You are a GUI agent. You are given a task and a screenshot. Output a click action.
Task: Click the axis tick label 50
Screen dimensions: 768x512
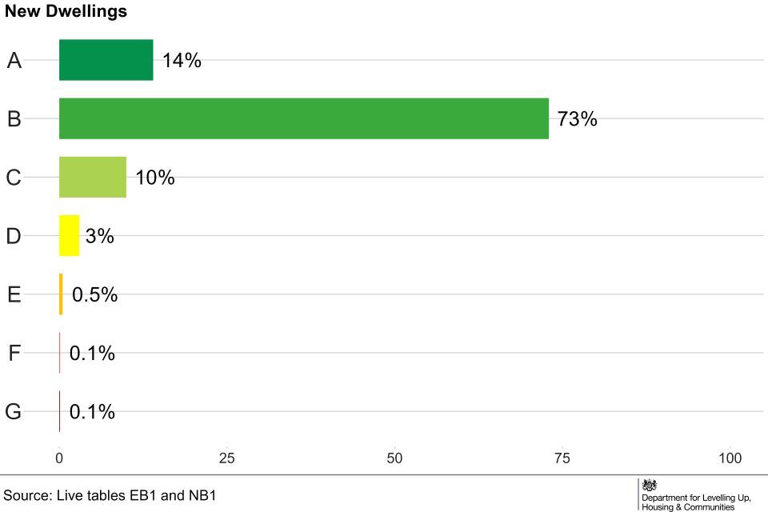394,458
